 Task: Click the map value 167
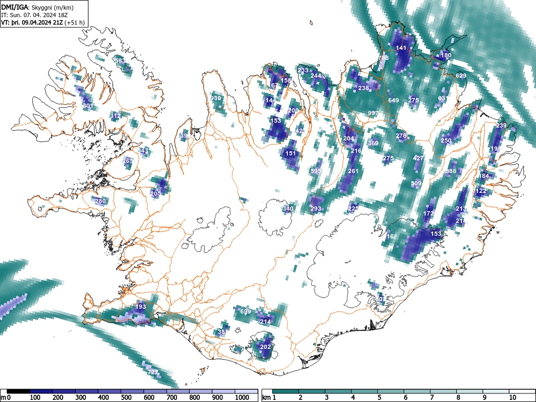tap(273, 85)
